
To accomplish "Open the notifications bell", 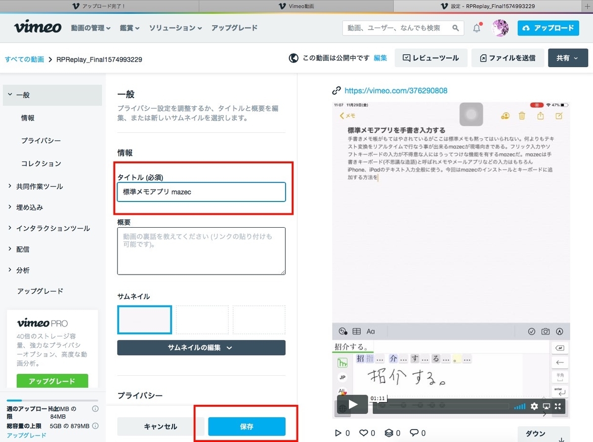I will 477,28.
